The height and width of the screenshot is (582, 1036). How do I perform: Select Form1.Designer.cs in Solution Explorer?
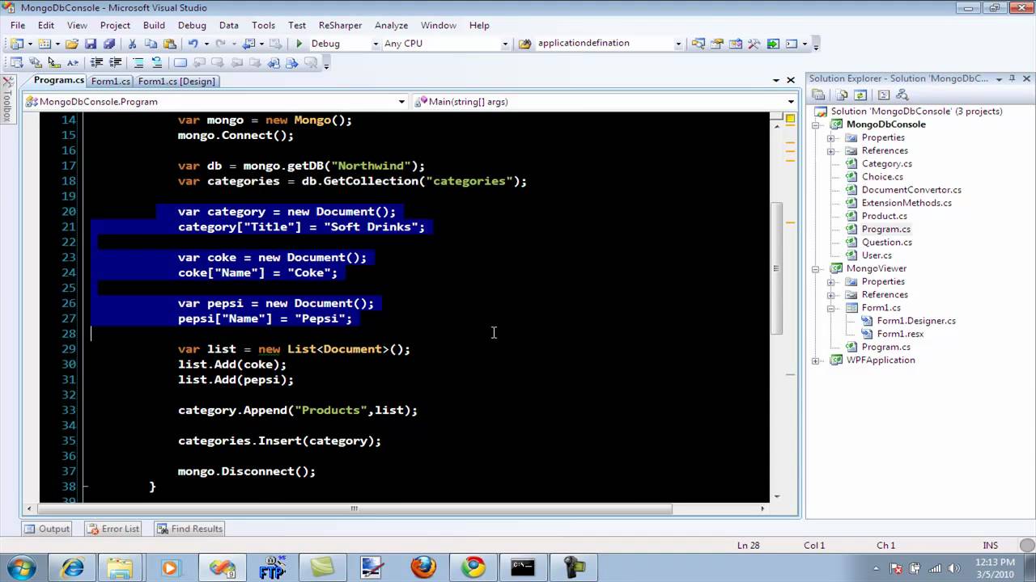pyautogui.click(x=916, y=321)
